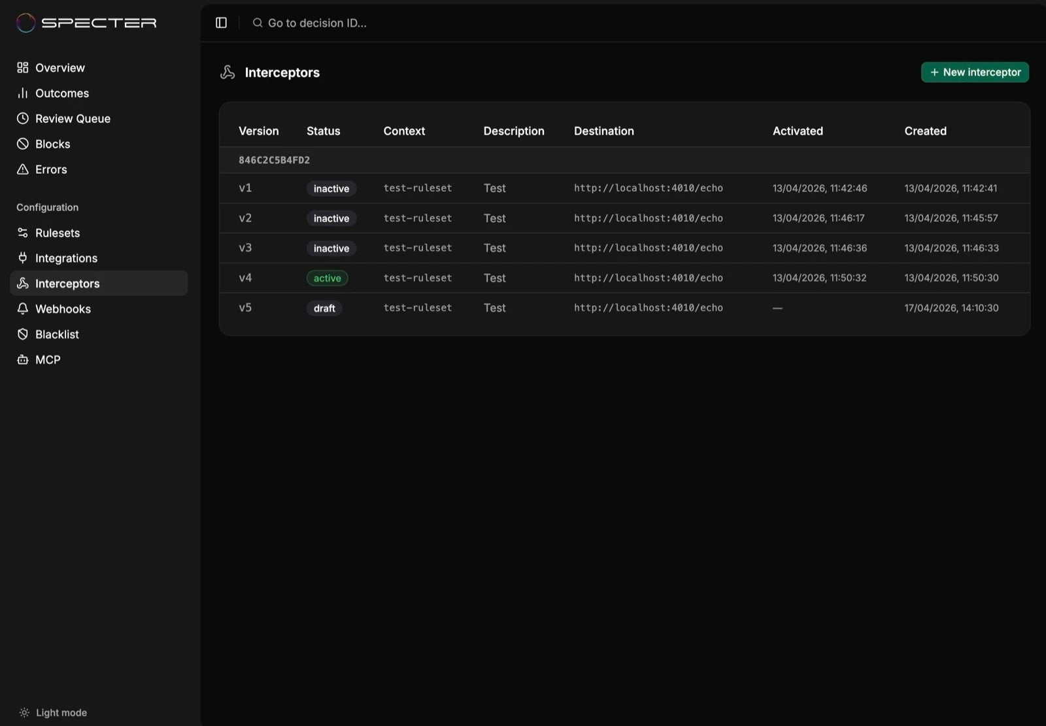Open the v1 interceptor row

point(624,188)
